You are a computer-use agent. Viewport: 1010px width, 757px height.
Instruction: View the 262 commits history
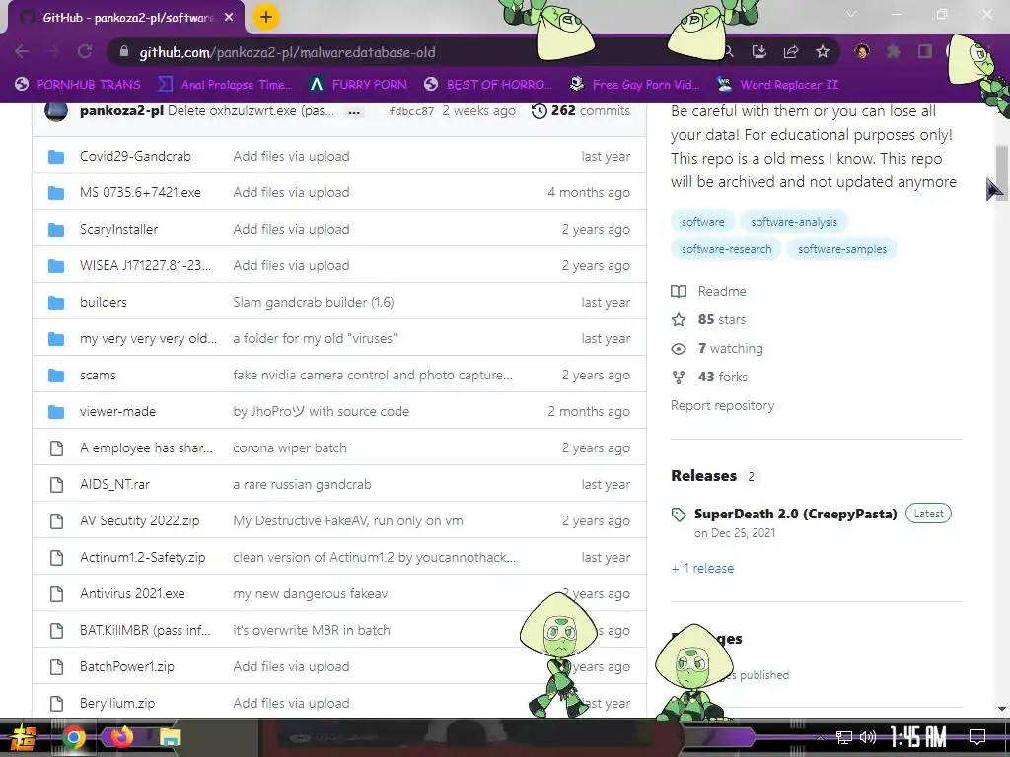[580, 110]
